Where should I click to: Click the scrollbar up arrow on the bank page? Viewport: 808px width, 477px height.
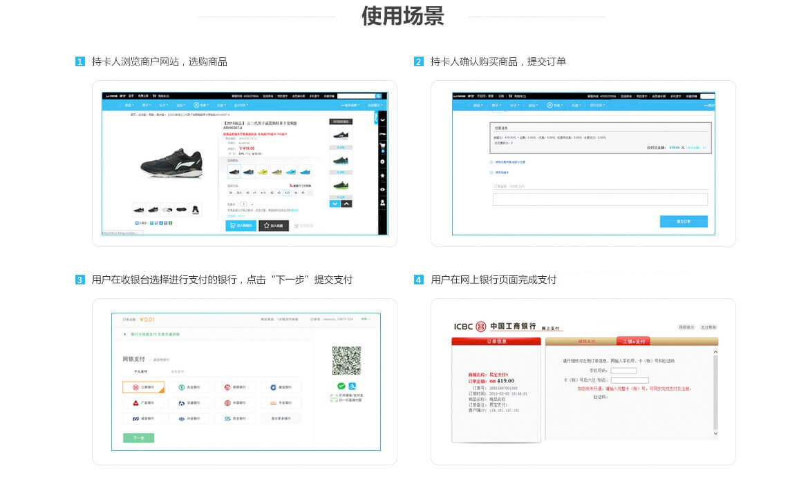(x=715, y=352)
